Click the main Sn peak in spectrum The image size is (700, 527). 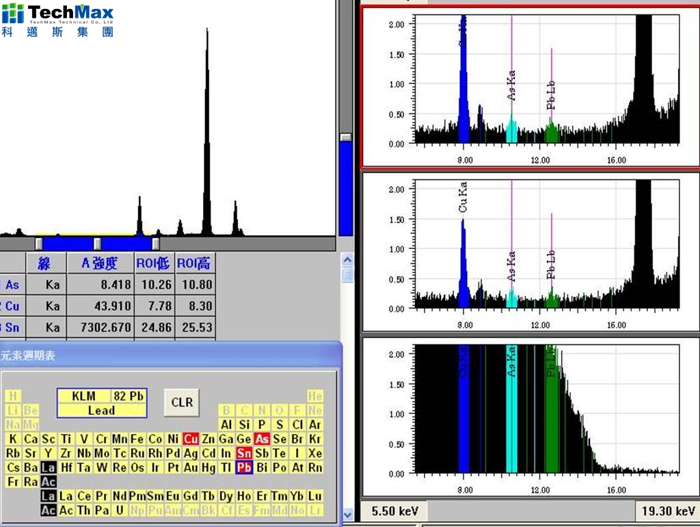(x=206, y=134)
